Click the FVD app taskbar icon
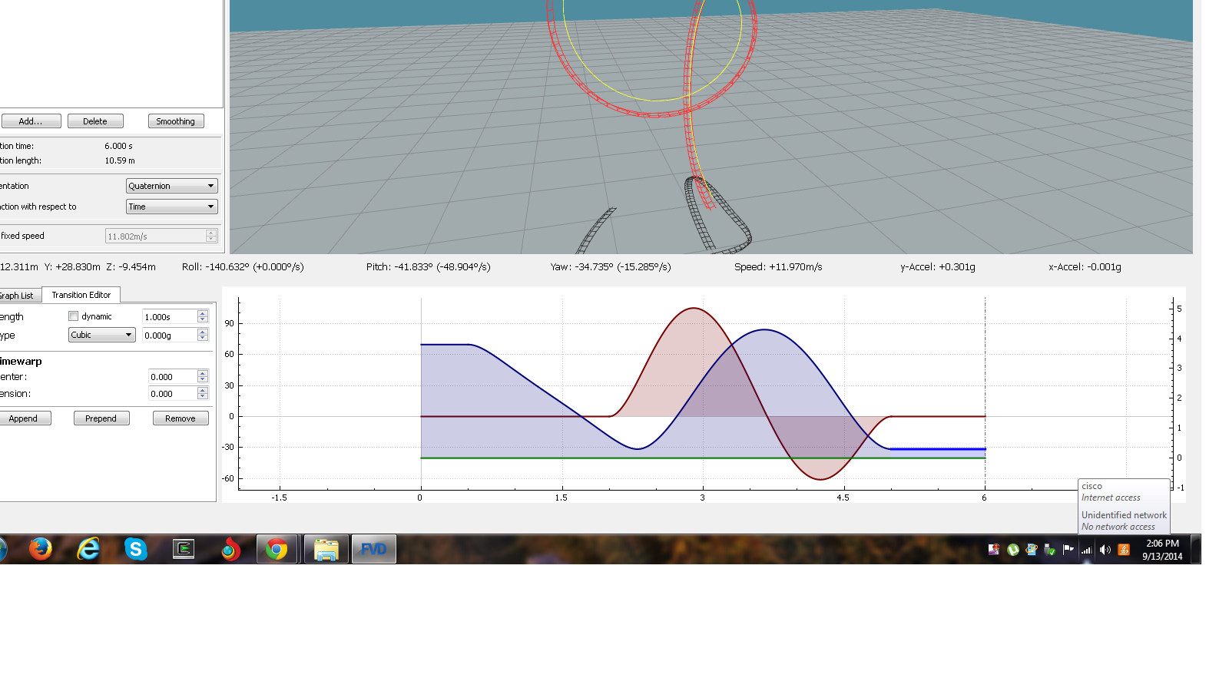 [374, 549]
